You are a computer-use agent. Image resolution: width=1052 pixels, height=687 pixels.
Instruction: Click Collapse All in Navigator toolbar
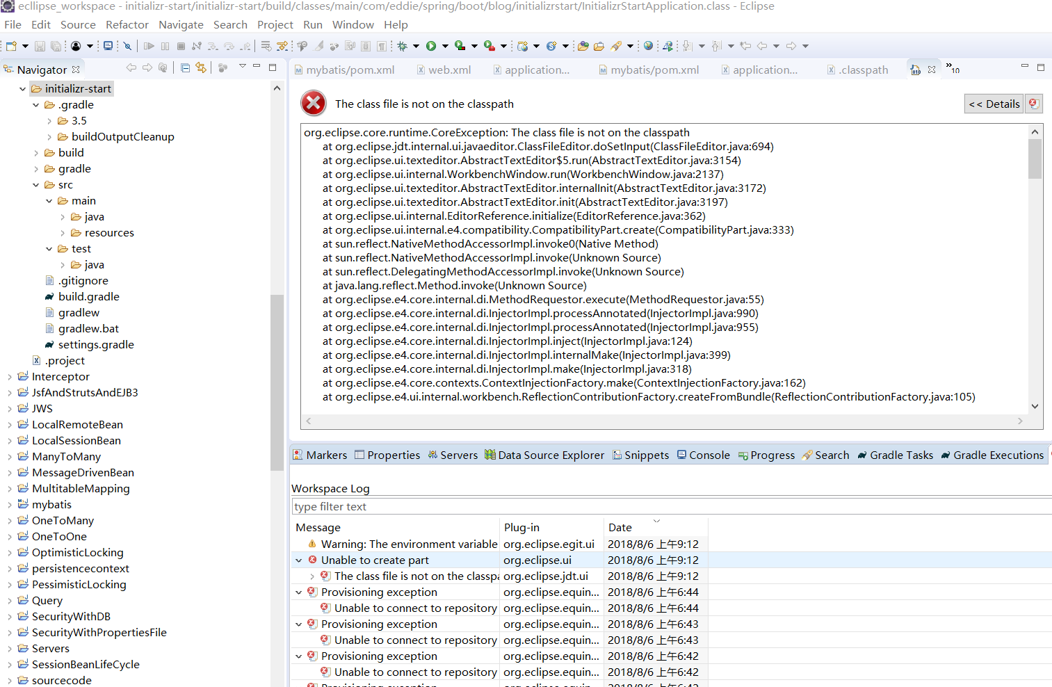point(185,67)
